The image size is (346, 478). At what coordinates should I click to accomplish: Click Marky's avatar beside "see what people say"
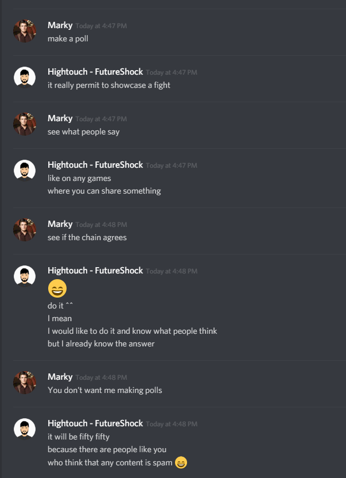click(x=25, y=124)
